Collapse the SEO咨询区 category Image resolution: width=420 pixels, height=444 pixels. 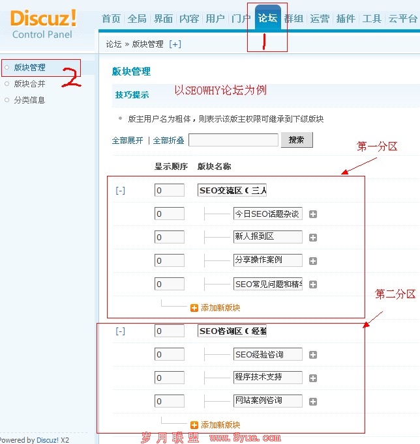pos(121,331)
